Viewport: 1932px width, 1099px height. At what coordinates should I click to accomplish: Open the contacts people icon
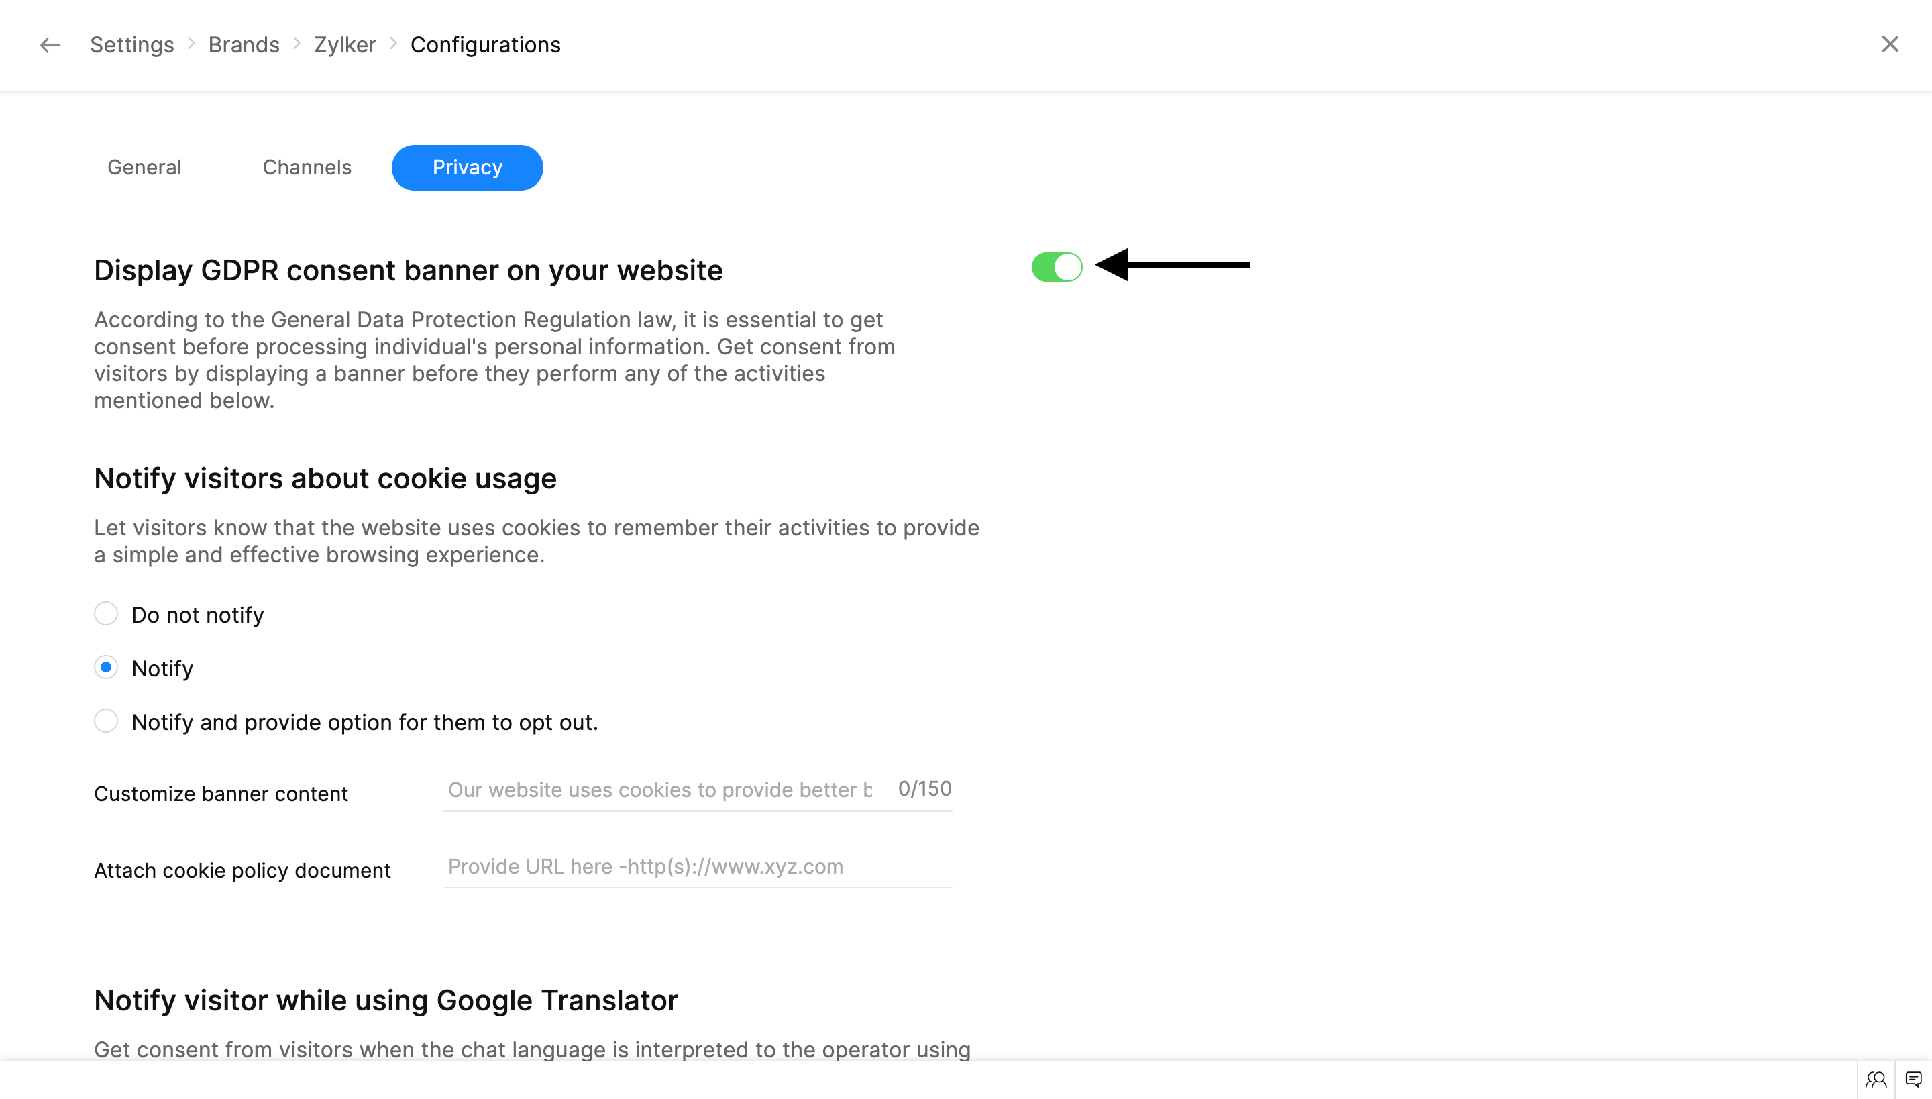(x=1876, y=1080)
